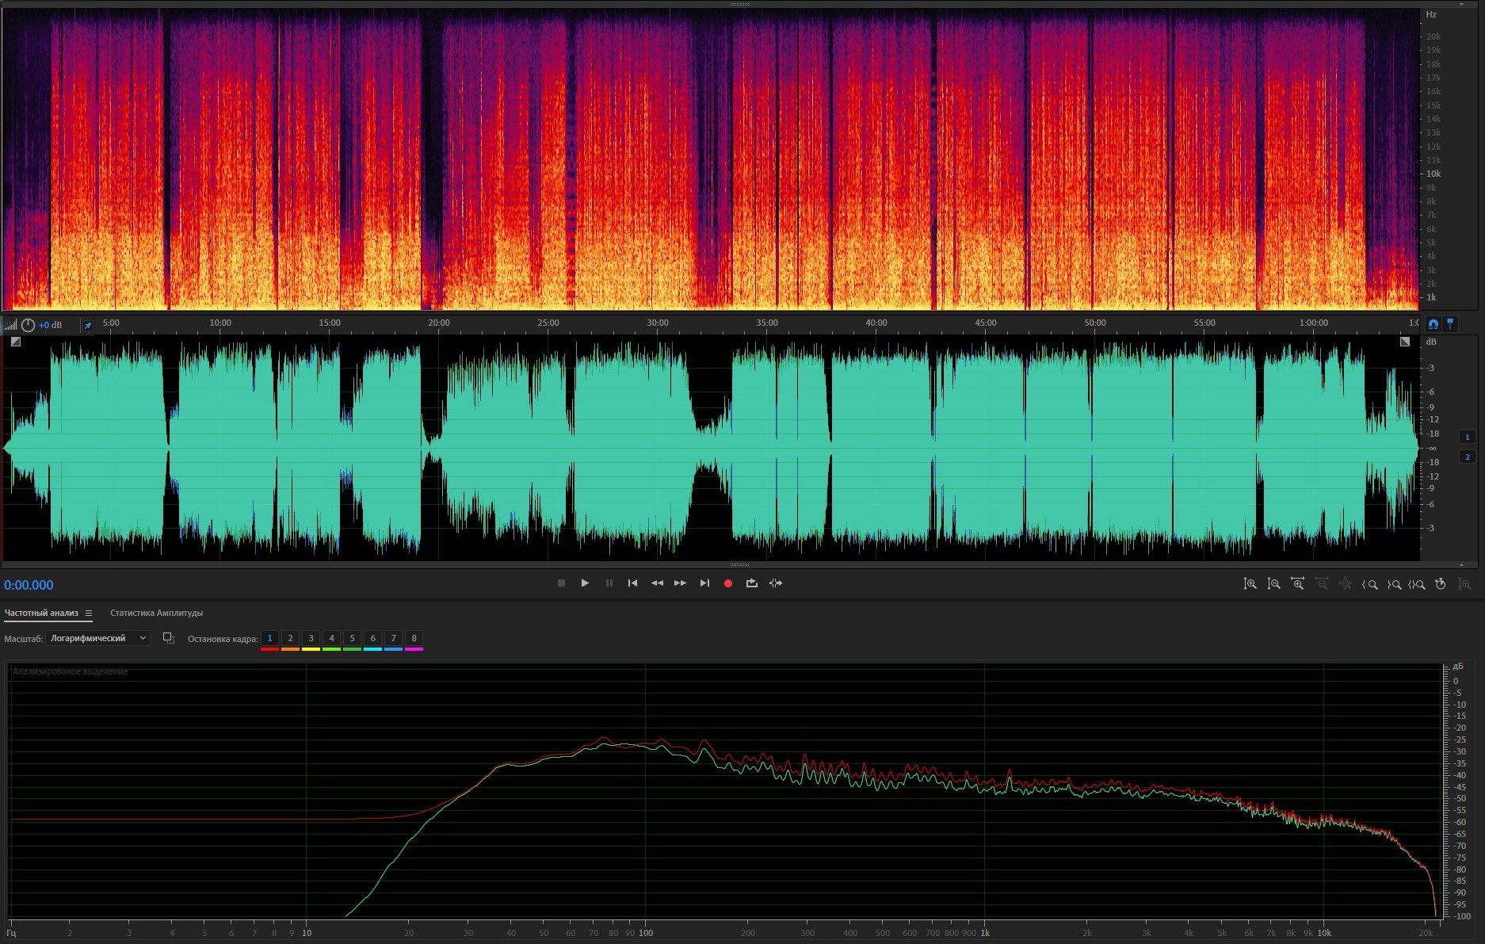
Task: Click hold frame button 4
Action: click(x=331, y=638)
